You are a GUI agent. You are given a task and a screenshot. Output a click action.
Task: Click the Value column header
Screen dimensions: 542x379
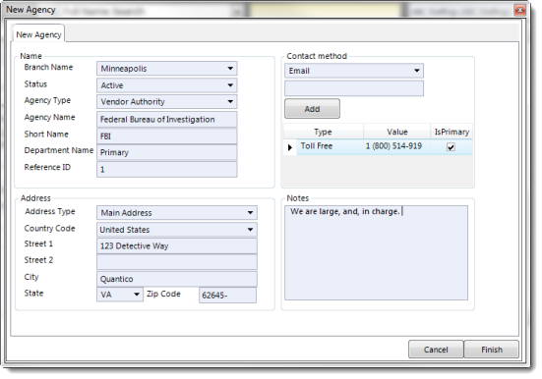point(396,132)
